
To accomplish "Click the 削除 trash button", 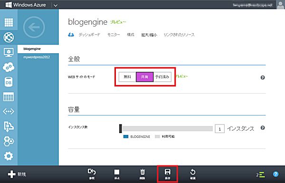I will tap(142, 174).
